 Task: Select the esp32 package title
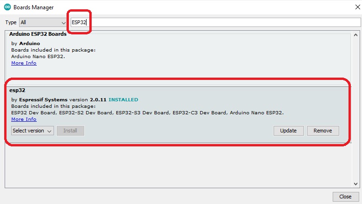tap(17, 90)
